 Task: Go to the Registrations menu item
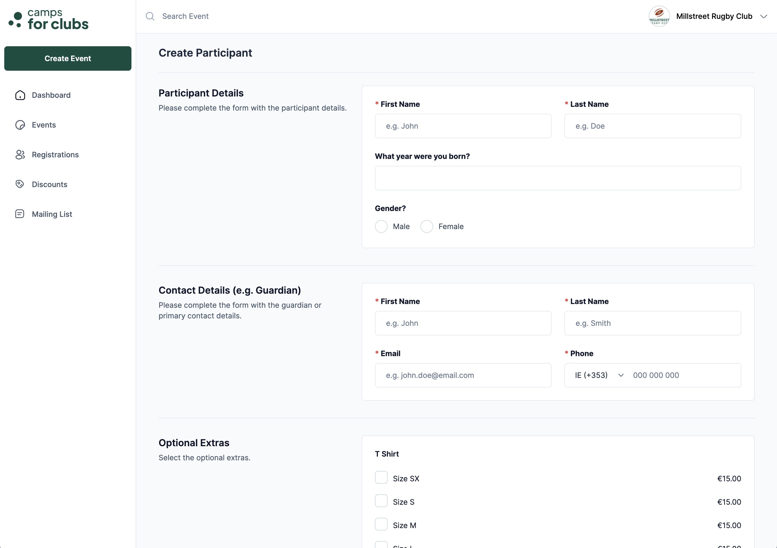(x=55, y=154)
